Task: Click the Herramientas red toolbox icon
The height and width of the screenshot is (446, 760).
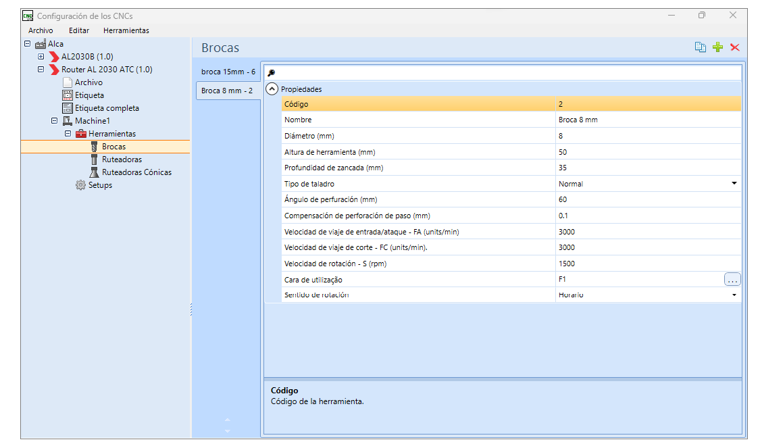Action: (81, 134)
